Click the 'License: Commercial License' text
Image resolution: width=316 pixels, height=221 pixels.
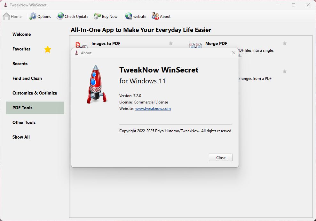(144, 102)
